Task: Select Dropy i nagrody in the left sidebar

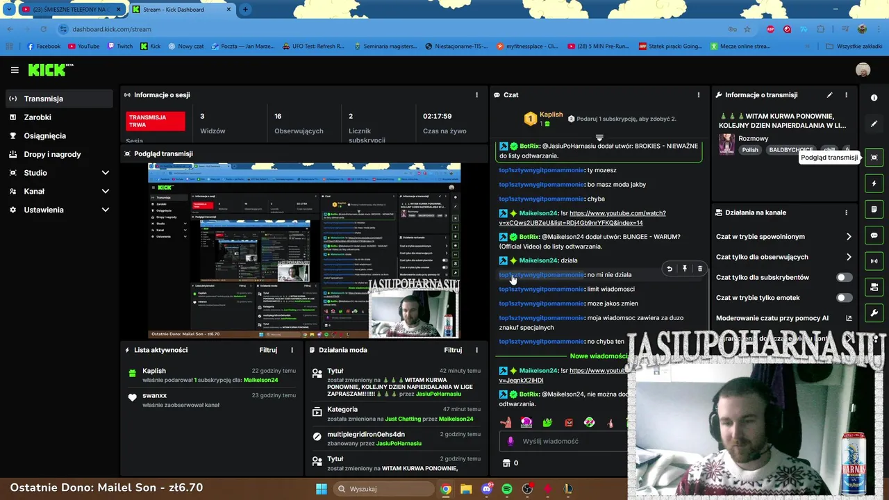Action: tap(59, 154)
